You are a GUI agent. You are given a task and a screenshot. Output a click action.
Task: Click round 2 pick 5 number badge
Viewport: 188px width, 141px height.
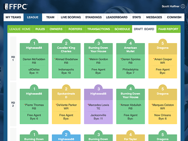coord(163,88)
